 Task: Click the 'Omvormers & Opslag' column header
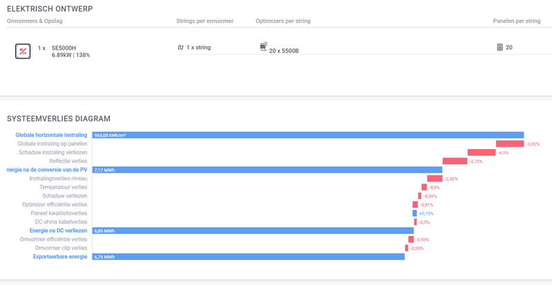pos(34,21)
